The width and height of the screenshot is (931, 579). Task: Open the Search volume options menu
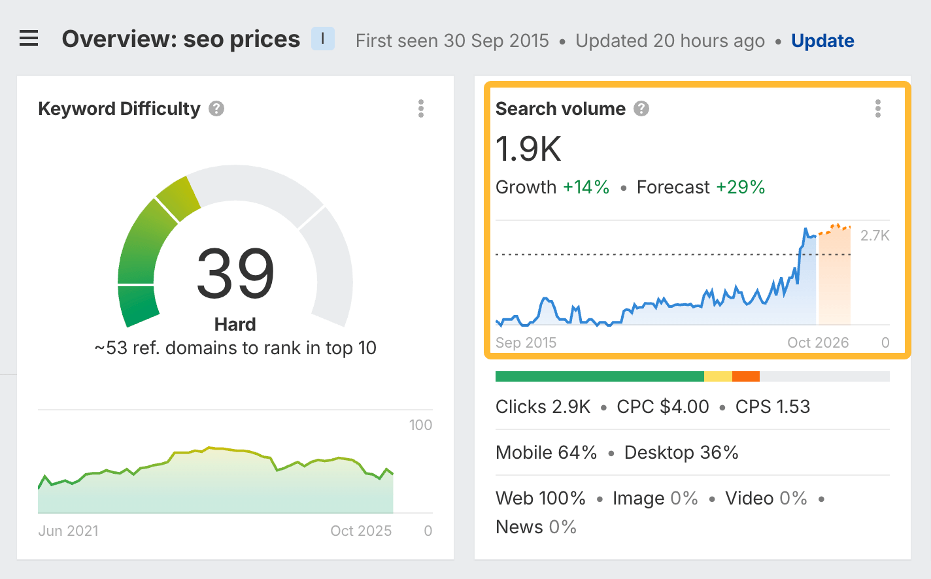point(878,108)
